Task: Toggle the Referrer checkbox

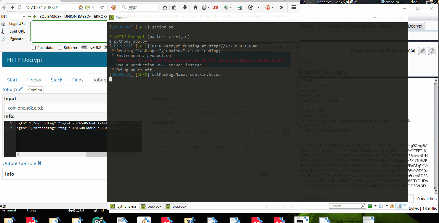Action: [x=60, y=47]
